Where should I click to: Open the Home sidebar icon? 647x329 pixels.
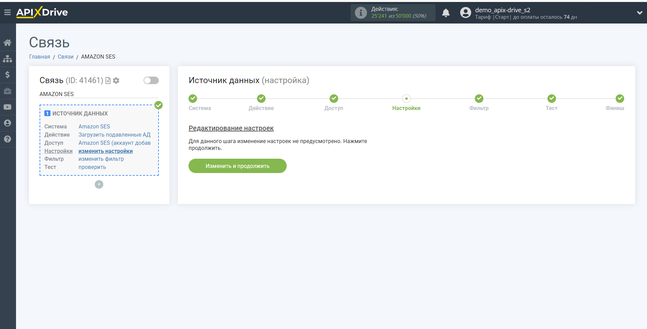click(7, 43)
